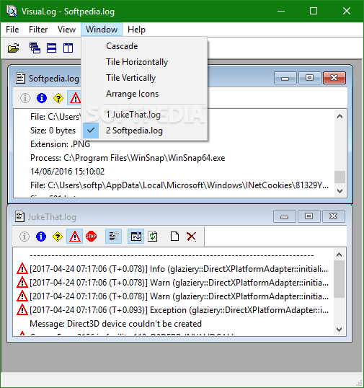This screenshot has height=388, width=364.
Task: Click the scrollbar thumb in JukeThat.log pane
Action: (x=339, y=279)
